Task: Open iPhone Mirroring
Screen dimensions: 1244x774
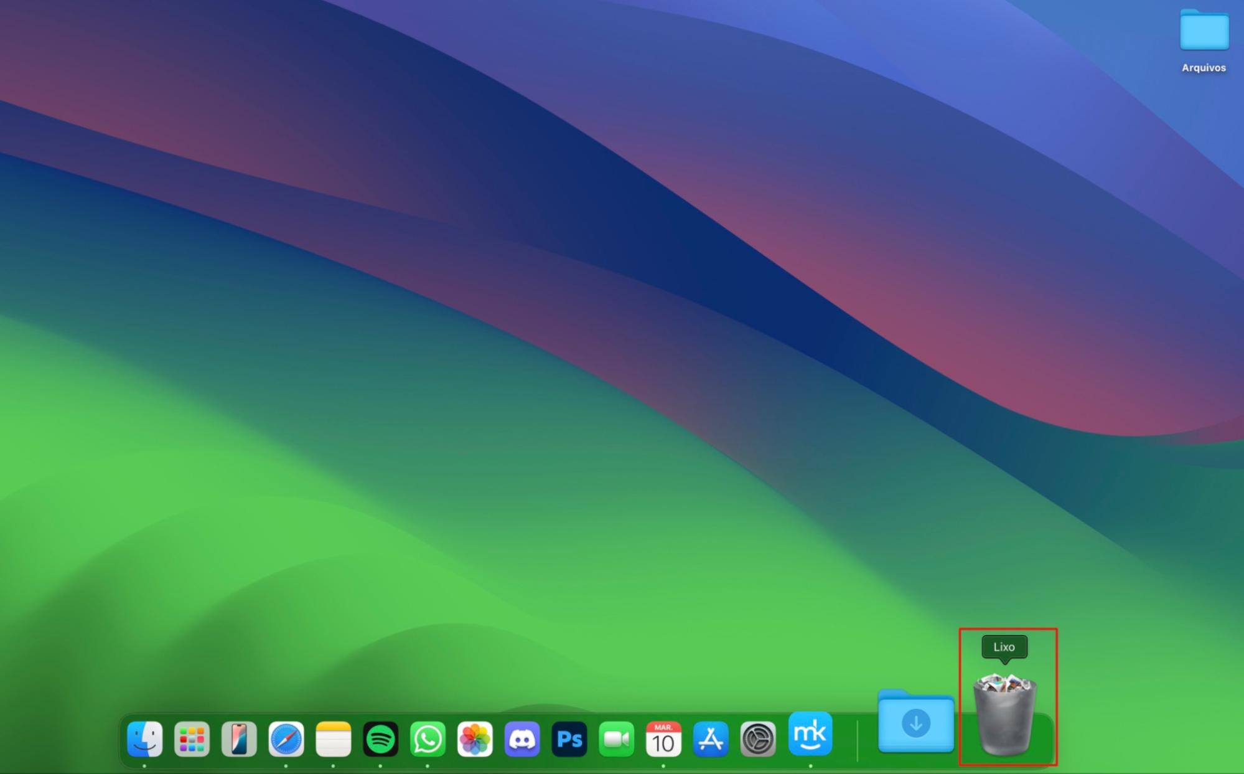Action: pyautogui.click(x=238, y=740)
